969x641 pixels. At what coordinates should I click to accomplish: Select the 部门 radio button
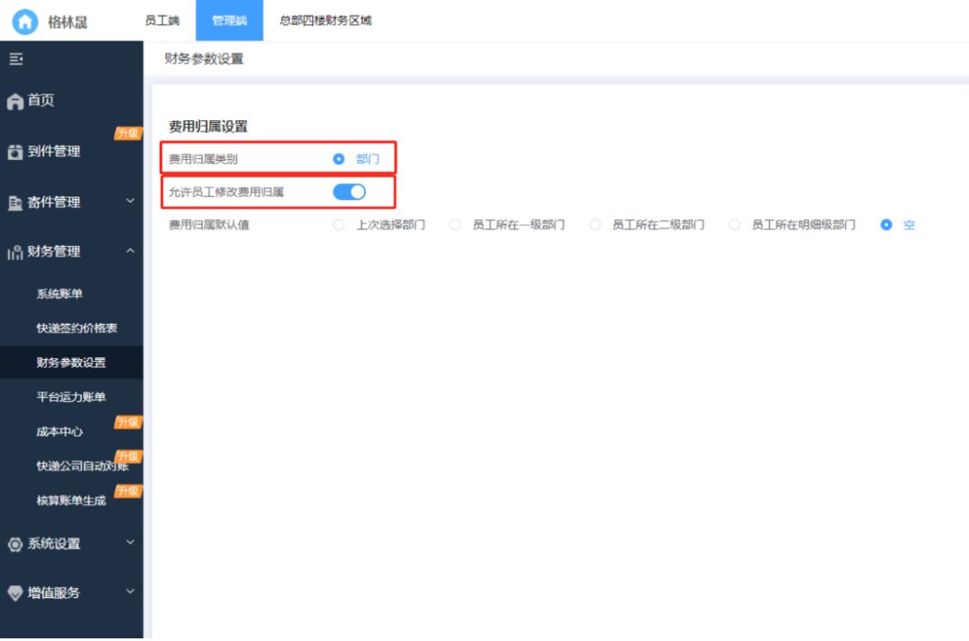(x=339, y=159)
